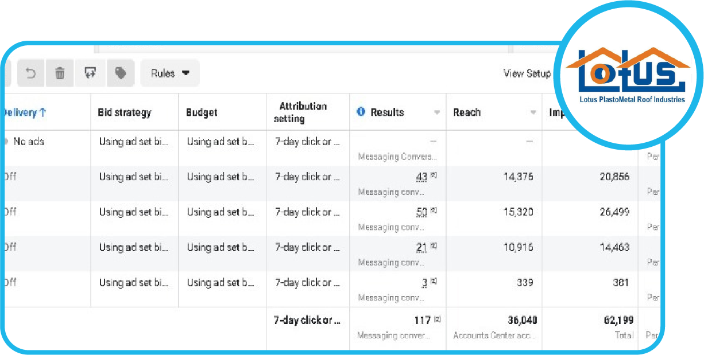The height and width of the screenshot is (355, 704).
Task: Sort by the Delivery column header
Action: click(x=25, y=112)
